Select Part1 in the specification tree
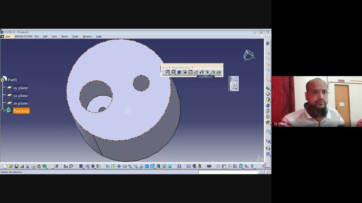362x203 pixels. point(12,80)
